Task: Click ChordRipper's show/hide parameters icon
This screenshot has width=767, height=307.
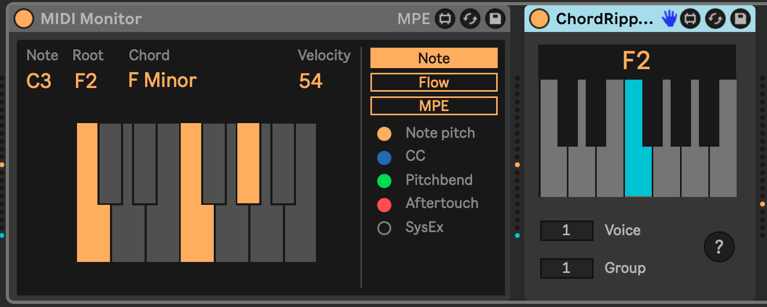Action: [x=691, y=19]
